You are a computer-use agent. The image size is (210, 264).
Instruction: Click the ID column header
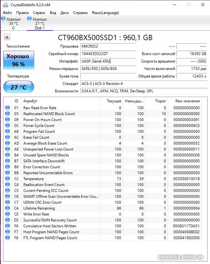[16, 101]
